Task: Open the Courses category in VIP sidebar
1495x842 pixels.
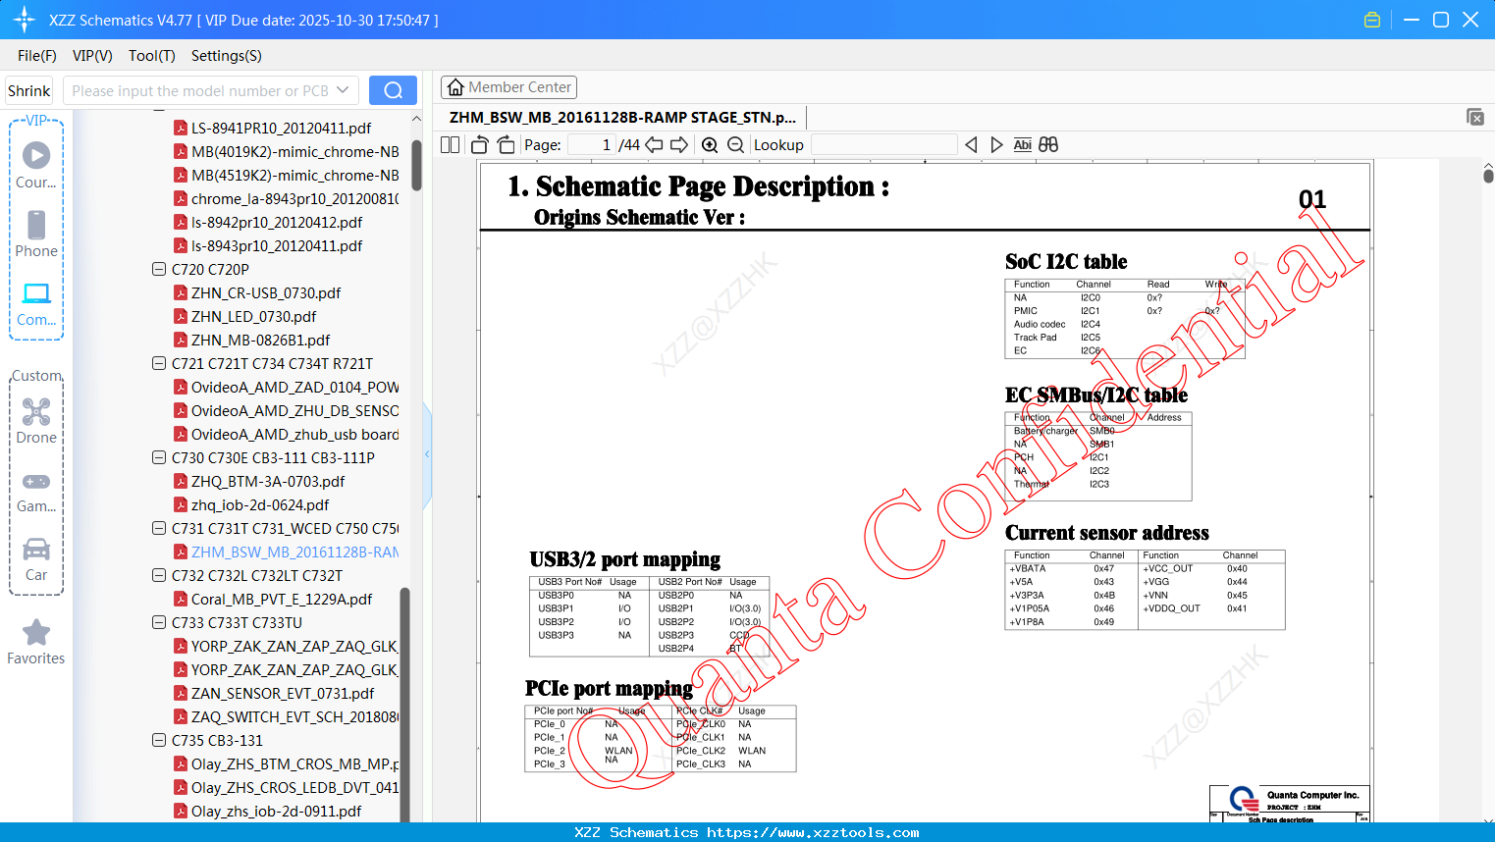Action: click(36, 164)
